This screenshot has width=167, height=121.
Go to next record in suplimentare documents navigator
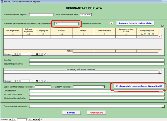click(x=33, y=81)
